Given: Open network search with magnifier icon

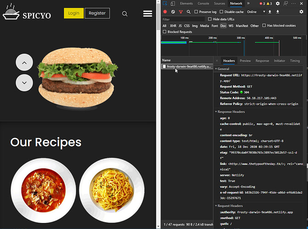Looking at the screenshot, I should pos(188,12).
